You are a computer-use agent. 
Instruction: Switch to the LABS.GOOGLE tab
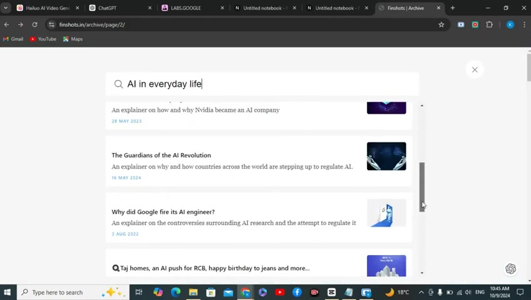click(x=193, y=7)
